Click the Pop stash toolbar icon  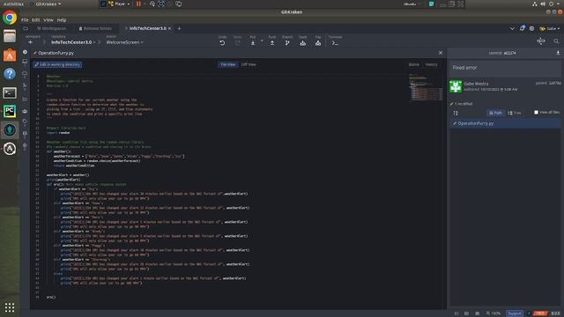[x=318, y=43]
